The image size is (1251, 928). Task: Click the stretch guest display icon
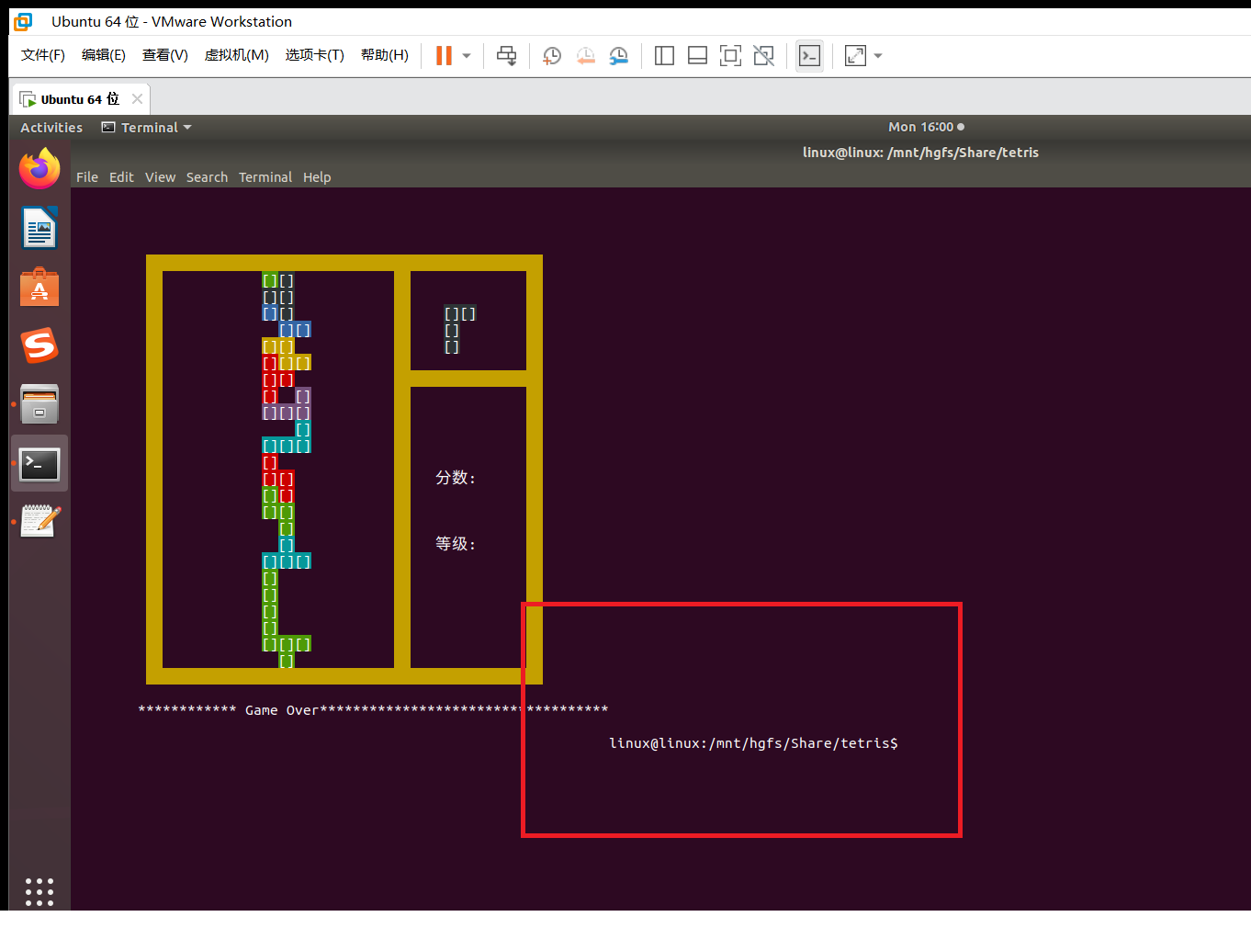tap(855, 56)
